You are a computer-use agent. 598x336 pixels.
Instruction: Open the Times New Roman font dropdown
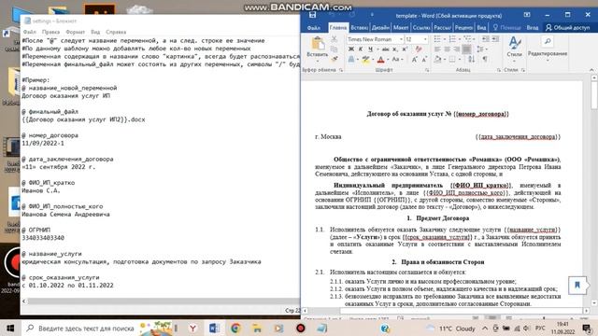point(401,39)
